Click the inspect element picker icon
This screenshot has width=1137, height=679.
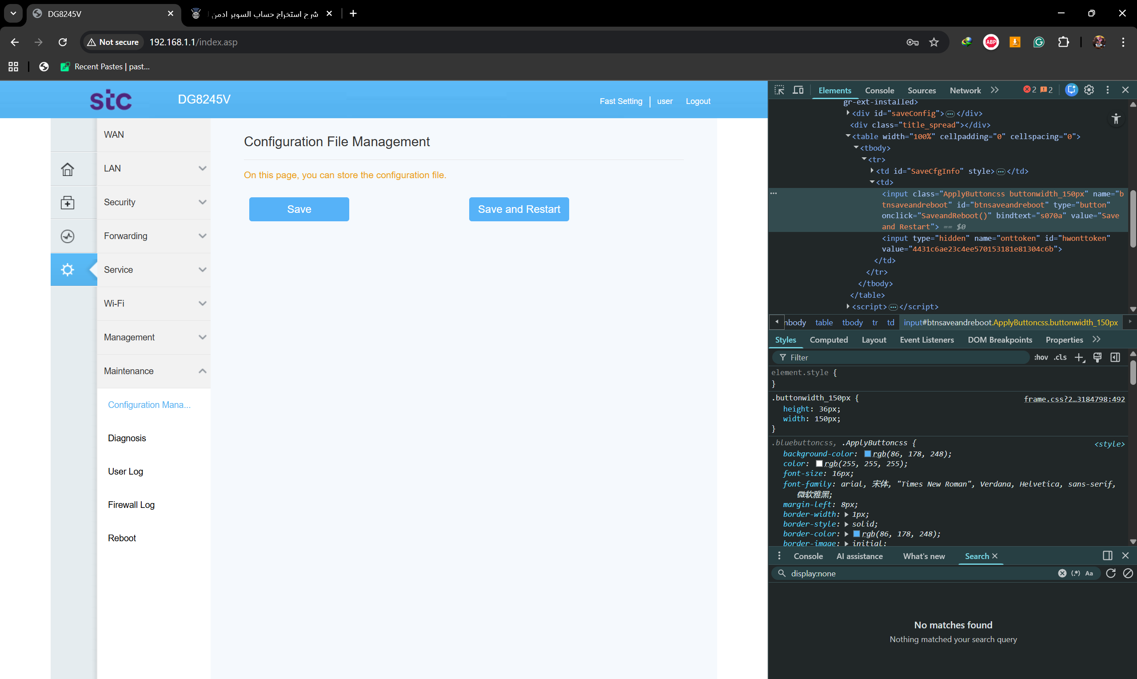tap(779, 90)
